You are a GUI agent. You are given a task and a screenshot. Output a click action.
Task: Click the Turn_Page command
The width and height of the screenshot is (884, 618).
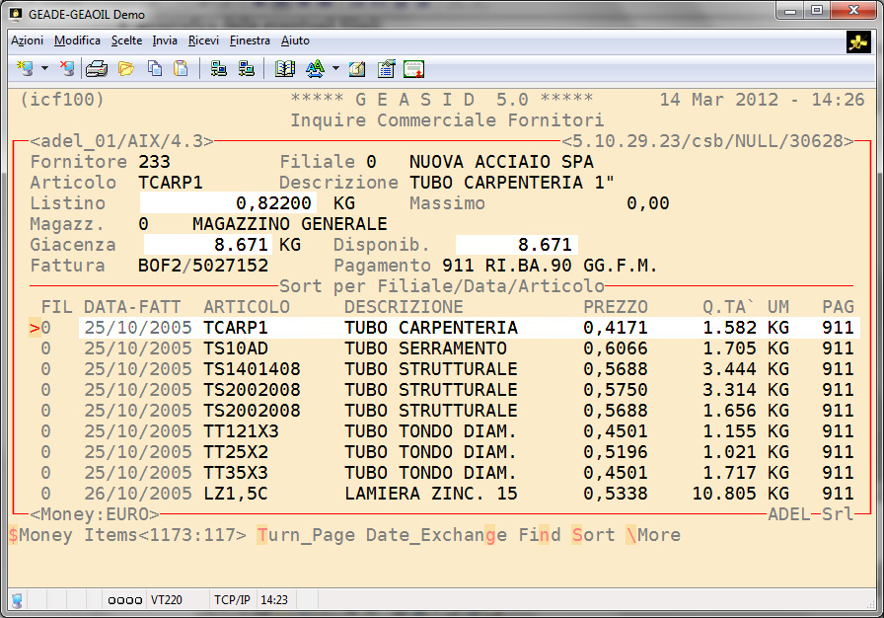pyautogui.click(x=306, y=535)
